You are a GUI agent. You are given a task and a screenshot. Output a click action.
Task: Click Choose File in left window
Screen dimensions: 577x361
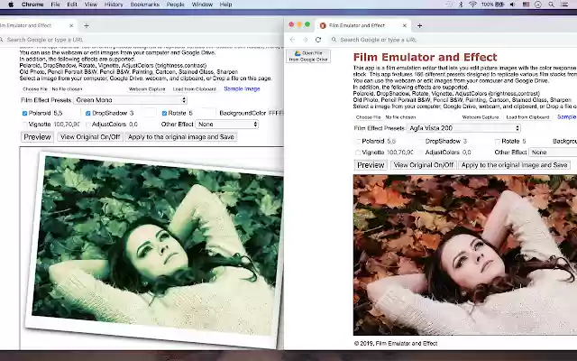tap(35, 89)
